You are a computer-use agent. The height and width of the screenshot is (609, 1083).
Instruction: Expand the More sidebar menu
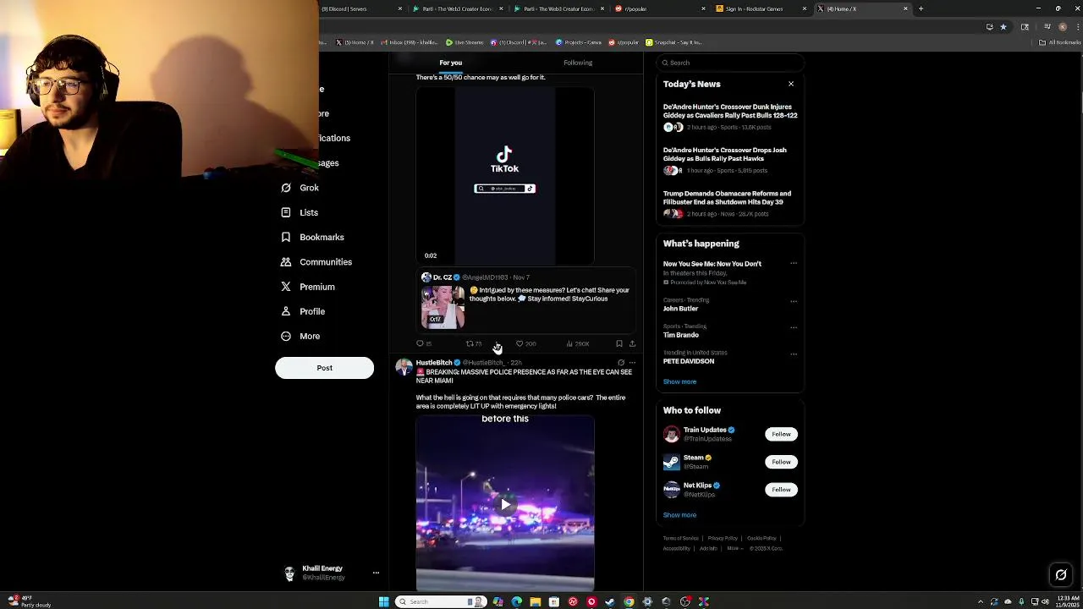click(x=300, y=336)
